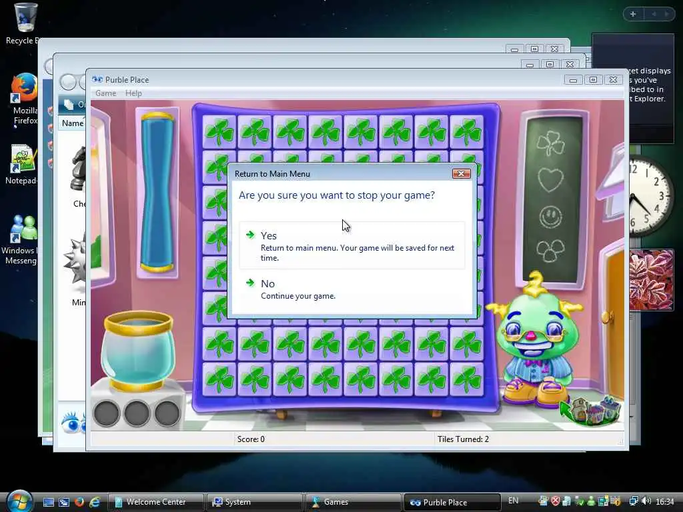Close the Return to Main Menu dialog
This screenshot has width=683, height=512.
click(x=462, y=174)
